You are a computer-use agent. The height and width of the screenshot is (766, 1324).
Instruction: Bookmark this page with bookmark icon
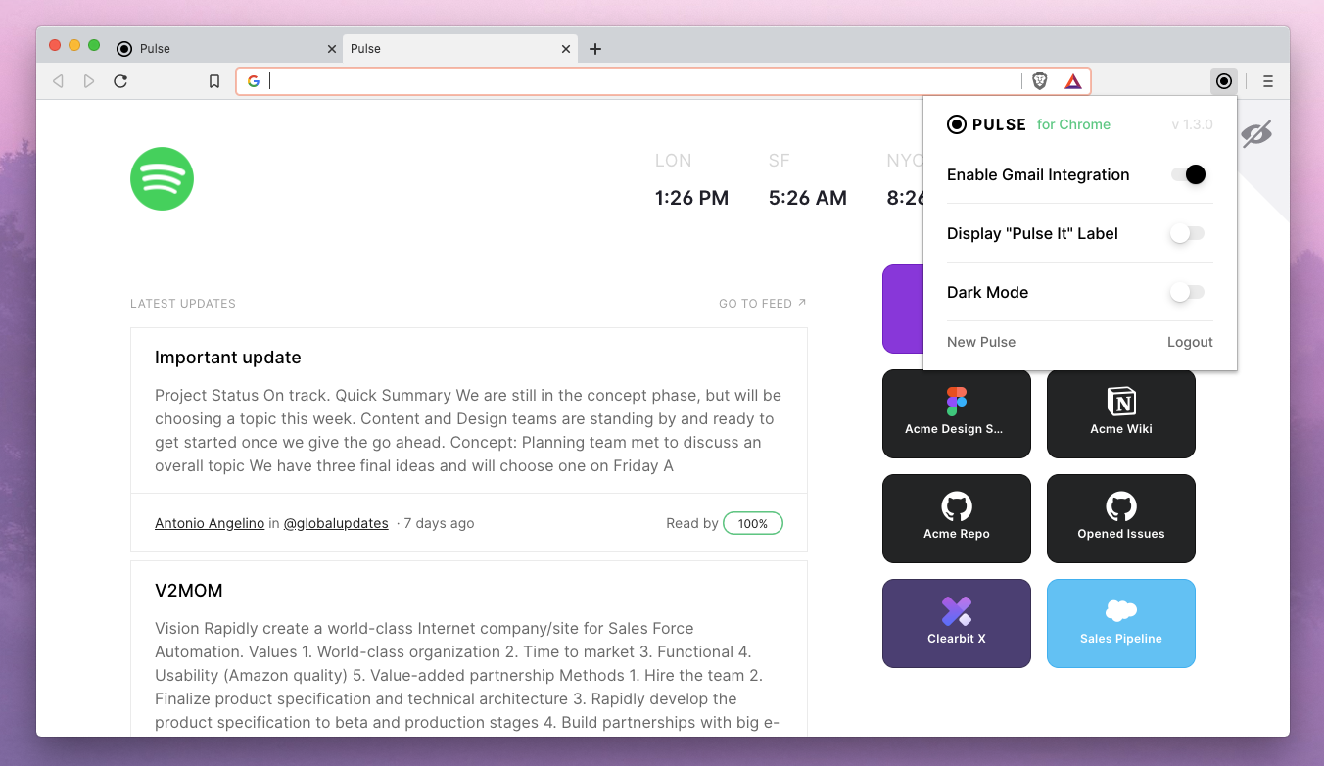point(214,81)
